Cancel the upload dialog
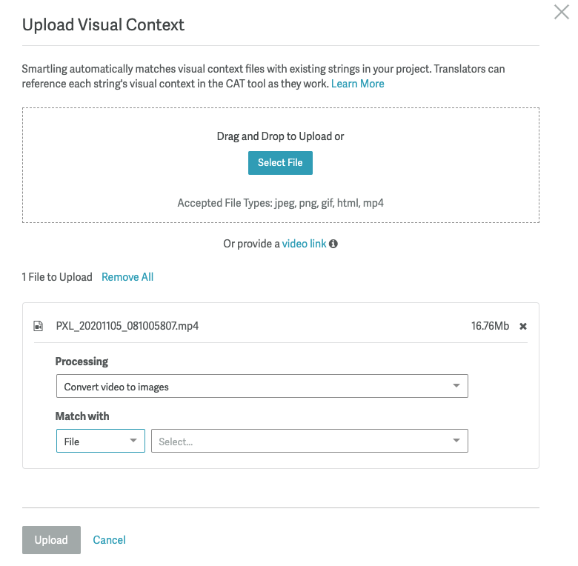Screen dimensions: 578x566 (x=109, y=540)
